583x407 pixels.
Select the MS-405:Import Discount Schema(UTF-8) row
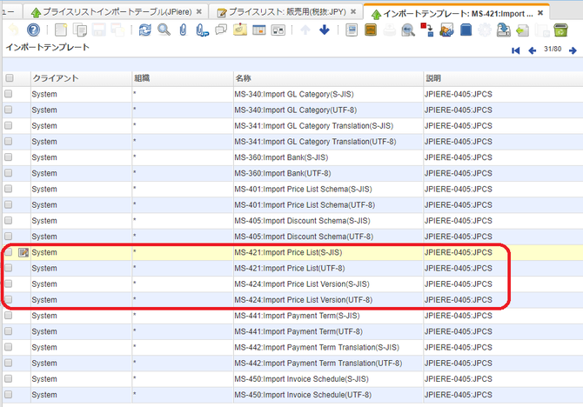292,237
